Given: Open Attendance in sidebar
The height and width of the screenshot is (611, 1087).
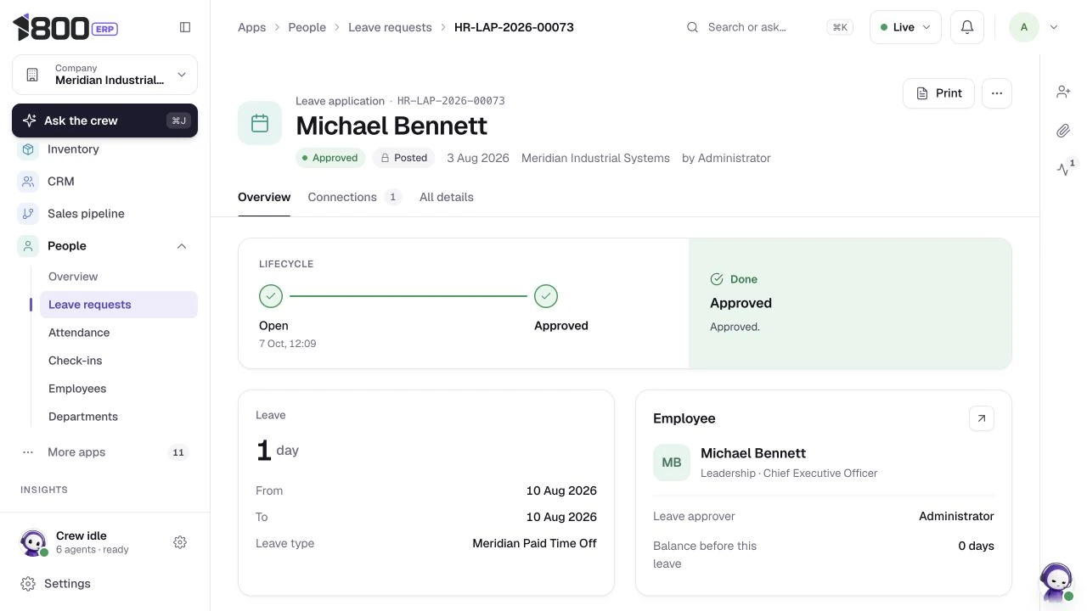Looking at the screenshot, I should click(x=119, y=333).
